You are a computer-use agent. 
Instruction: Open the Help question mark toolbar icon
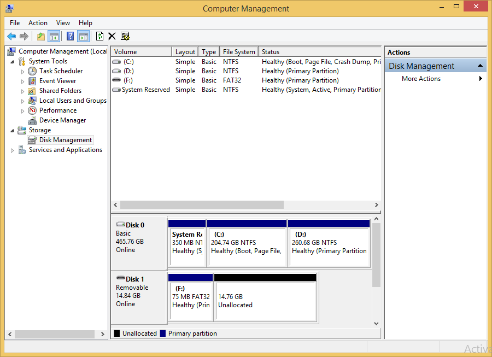[x=71, y=37]
